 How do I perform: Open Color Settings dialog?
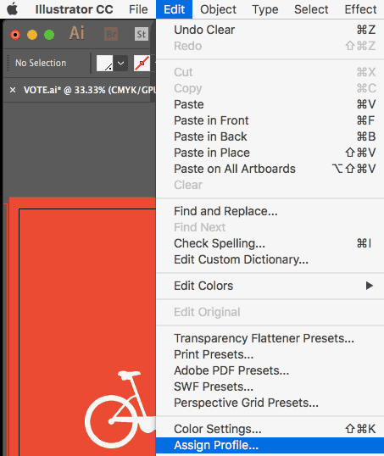(270, 429)
